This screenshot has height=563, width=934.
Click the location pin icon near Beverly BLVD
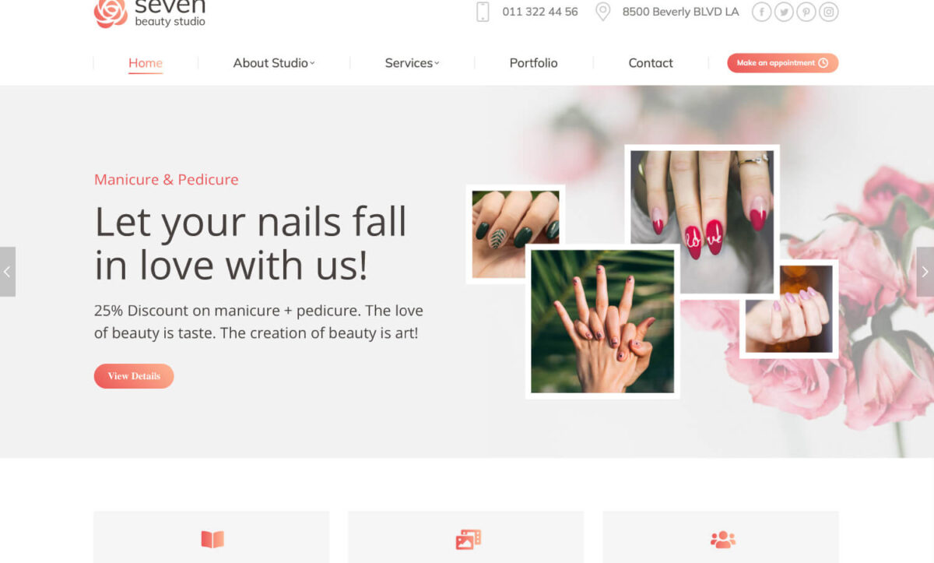tap(602, 12)
